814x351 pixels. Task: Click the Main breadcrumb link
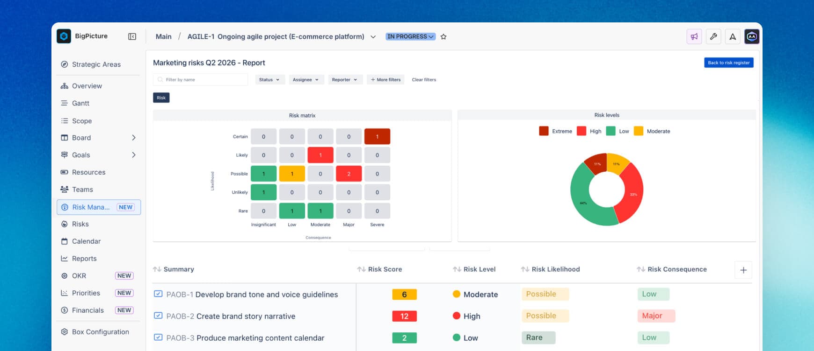click(164, 36)
